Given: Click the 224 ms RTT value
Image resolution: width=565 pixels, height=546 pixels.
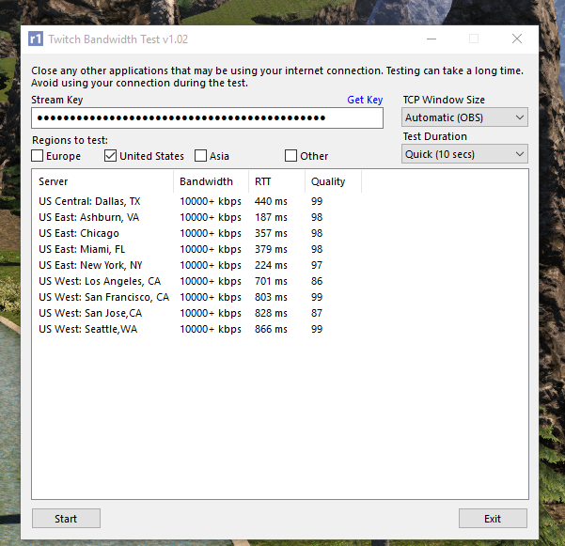Looking at the screenshot, I should click(x=271, y=265).
